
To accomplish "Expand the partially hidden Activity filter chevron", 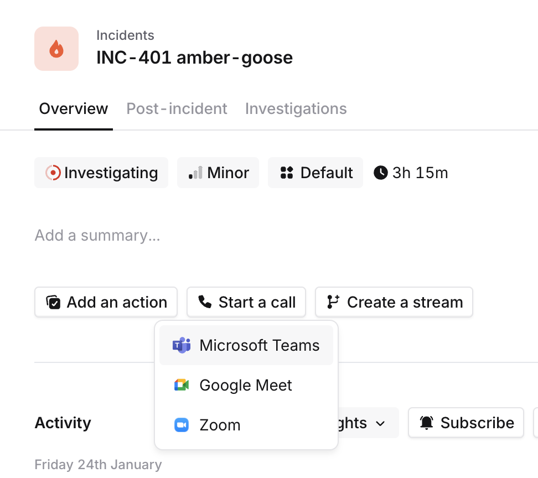I will tap(380, 423).
